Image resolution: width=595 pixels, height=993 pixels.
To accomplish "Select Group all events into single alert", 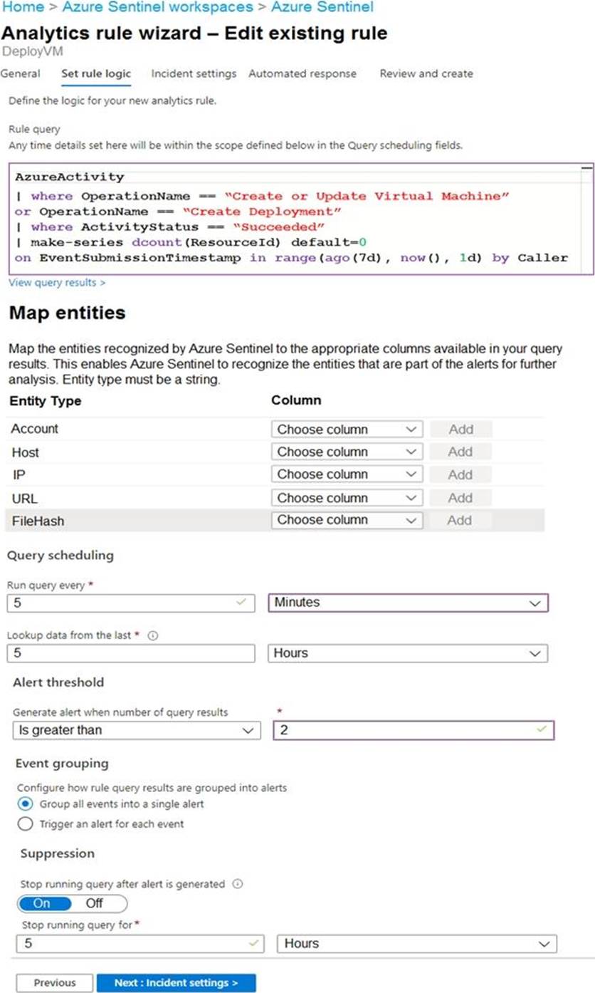I will [26, 804].
